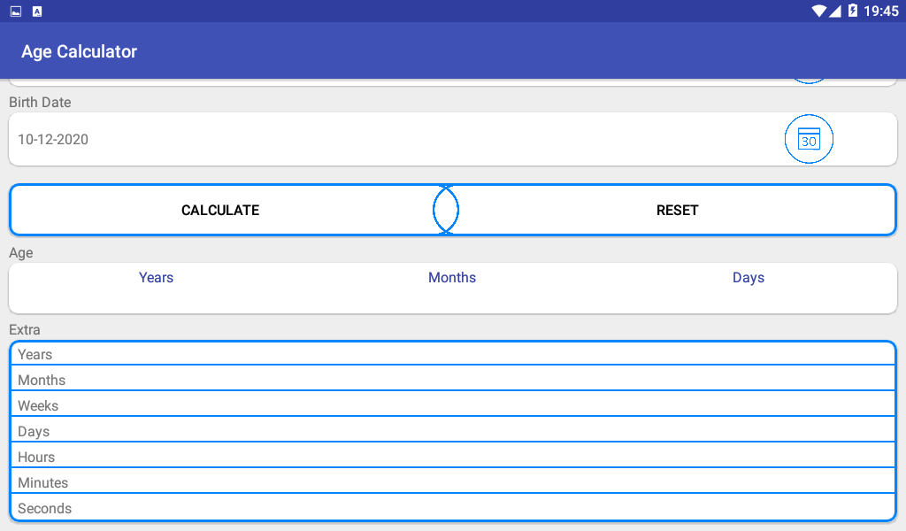Tap the Birth Date label

coord(40,103)
